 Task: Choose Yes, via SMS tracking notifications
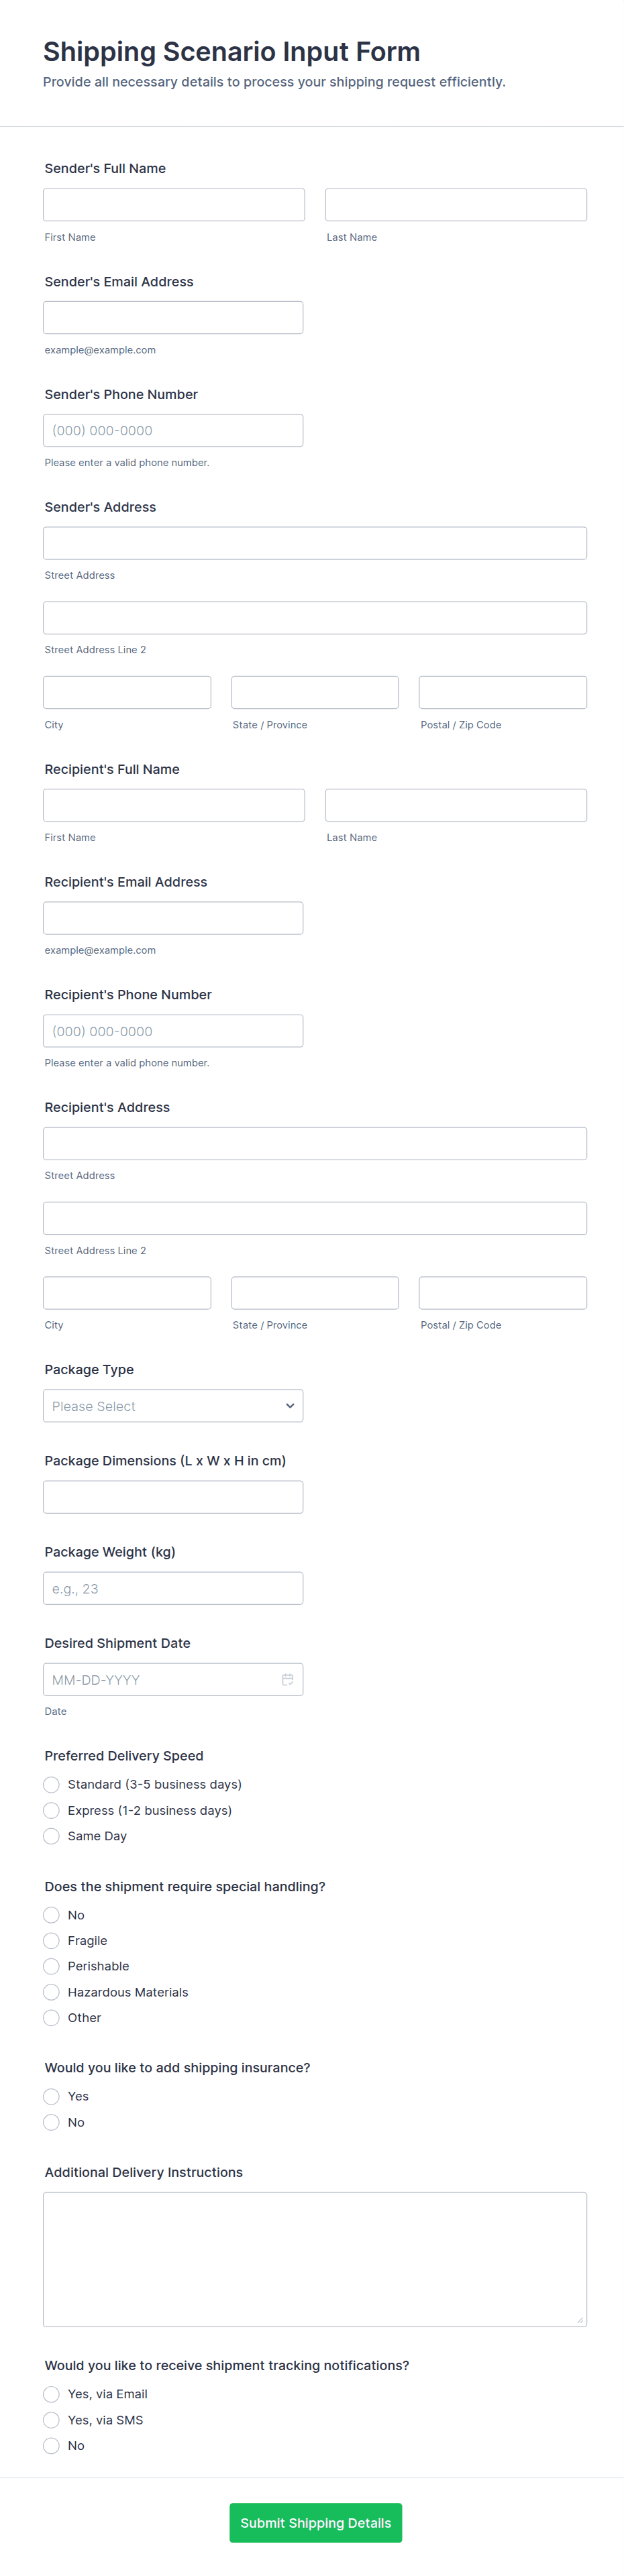pos(52,2420)
